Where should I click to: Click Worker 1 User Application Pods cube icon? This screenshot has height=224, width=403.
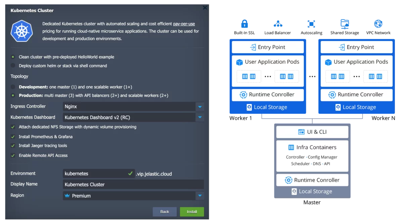239,62
